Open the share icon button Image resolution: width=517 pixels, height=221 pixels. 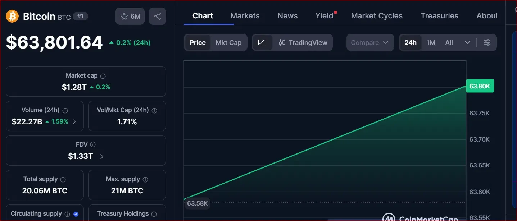[158, 16]
